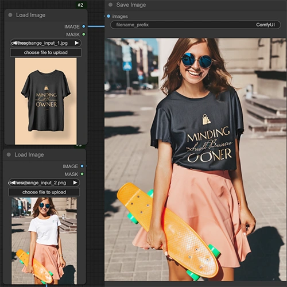287x287 pixels.
Task: Select previous file arrow for clotheschange_input_2.png
Action: click(x=13, y=183)
